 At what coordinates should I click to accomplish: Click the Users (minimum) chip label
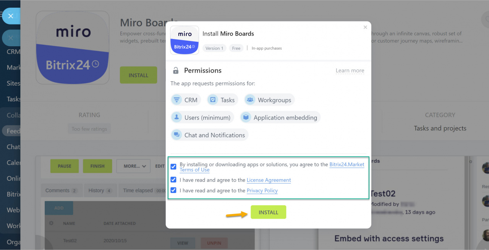(x=207, y=118)
